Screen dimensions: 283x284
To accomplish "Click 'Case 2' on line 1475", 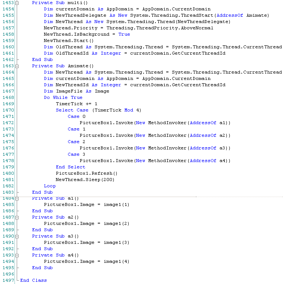I will 77,142.
